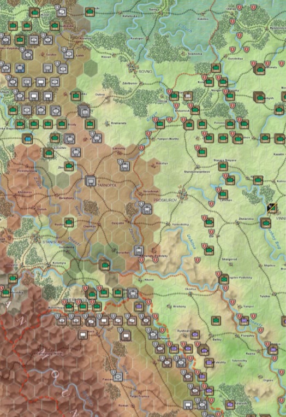
Task: Click the ROVNO city label
Action: [146, 72]
